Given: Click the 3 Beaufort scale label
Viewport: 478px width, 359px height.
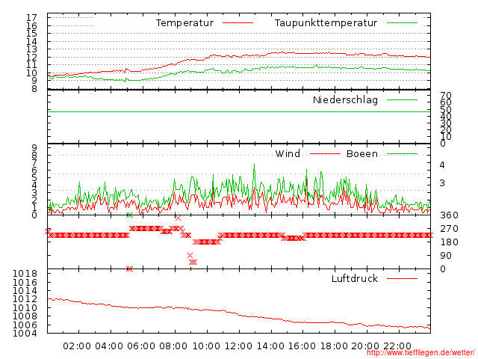Looking at the screenshot, I should click(x=442, y=182).
